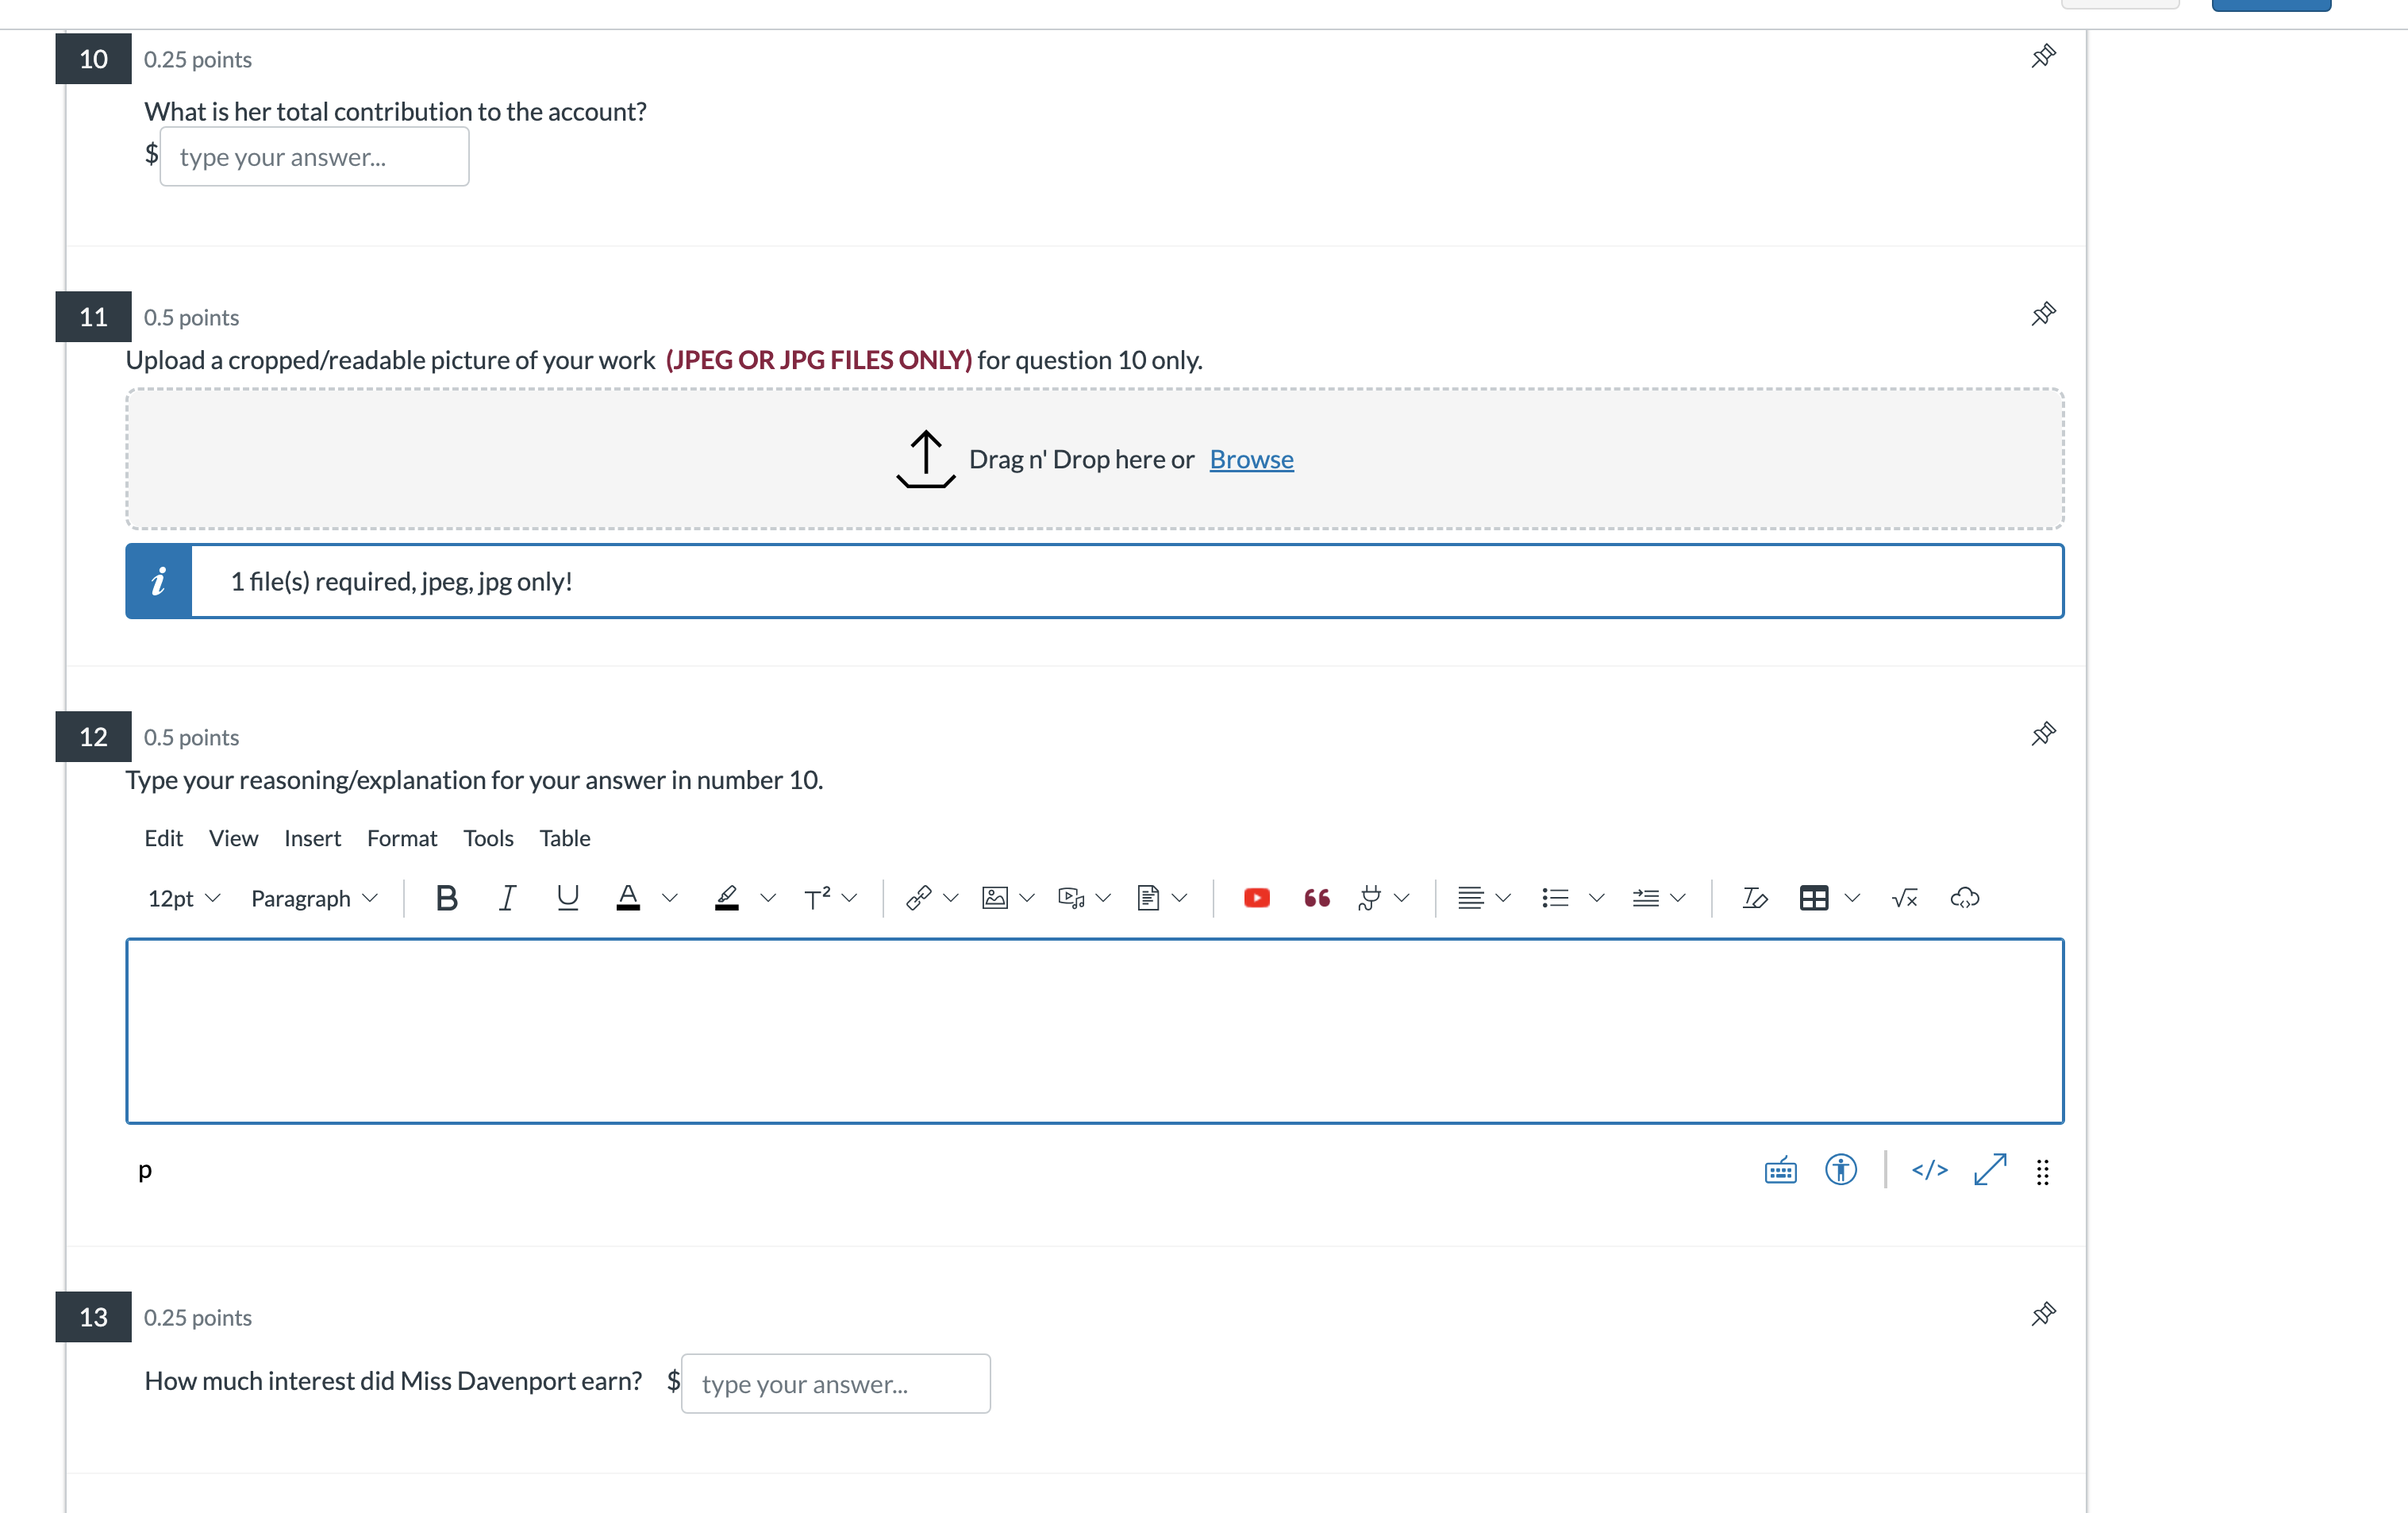This screenshot has width=2408, height=1513.
Task: Open accessibility checker icon
Action: [x=1840, y=1169]
